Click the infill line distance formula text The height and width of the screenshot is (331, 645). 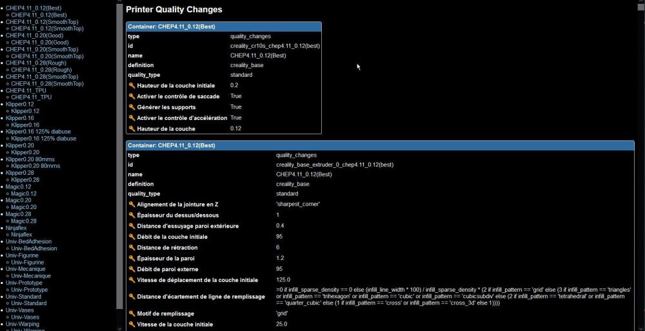pos(453,296)
